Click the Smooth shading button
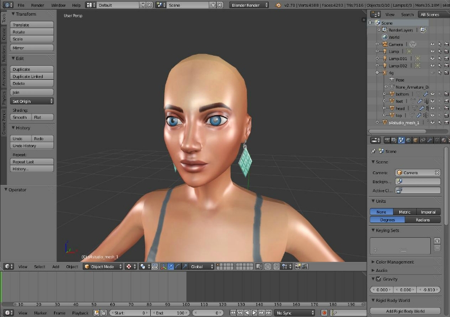The height and width of the screenshot is (317, 450). click(x=20, y=117)
